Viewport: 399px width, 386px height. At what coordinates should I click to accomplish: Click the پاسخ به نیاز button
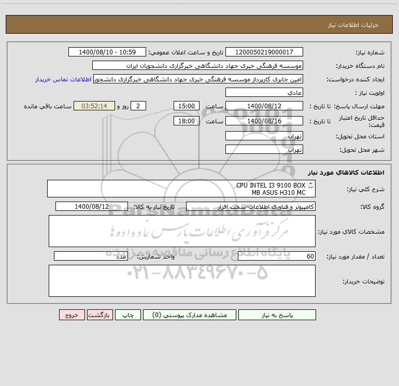(277, 315)
